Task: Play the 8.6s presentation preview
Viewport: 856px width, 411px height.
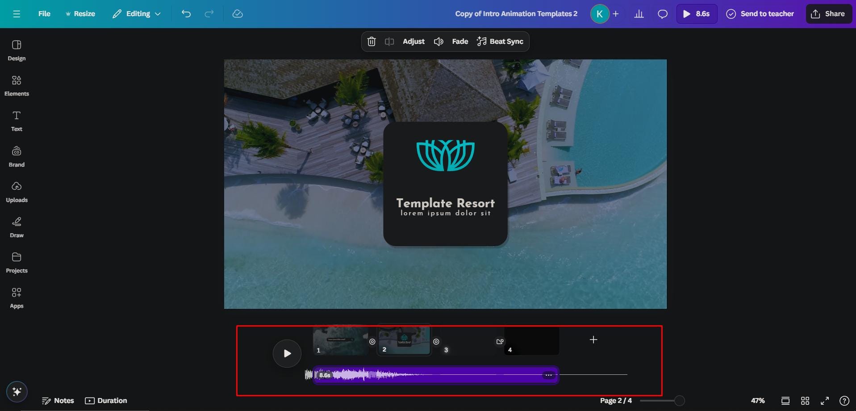Action: tap(697, 14)
